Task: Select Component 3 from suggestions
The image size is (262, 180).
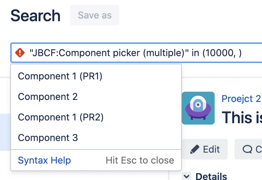Action: coord(96,138)
